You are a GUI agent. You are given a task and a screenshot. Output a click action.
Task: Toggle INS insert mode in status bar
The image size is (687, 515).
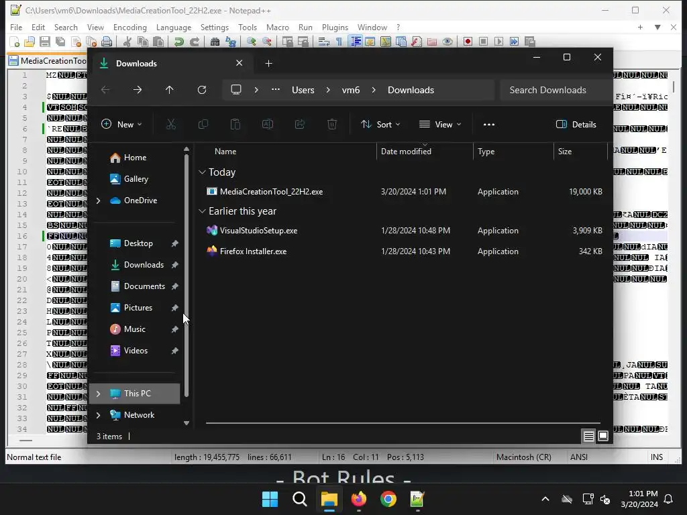tap(656, 457)
